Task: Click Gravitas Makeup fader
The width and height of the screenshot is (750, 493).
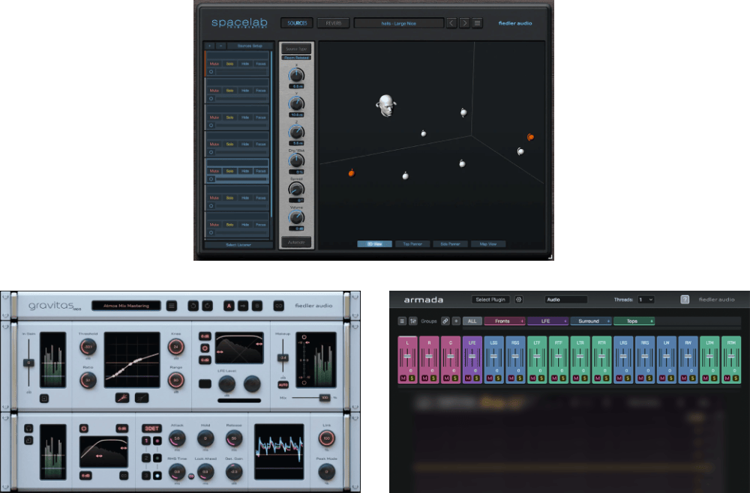Action: click(x=283, y=357)
